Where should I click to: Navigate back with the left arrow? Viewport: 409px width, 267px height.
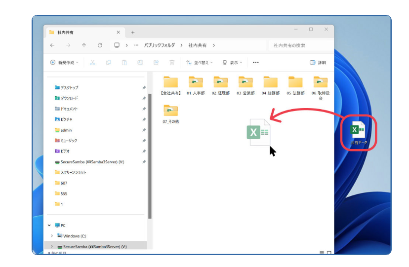click(53, 45)
